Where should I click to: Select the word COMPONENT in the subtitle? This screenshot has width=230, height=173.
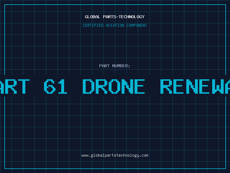(x=137, y=25)
